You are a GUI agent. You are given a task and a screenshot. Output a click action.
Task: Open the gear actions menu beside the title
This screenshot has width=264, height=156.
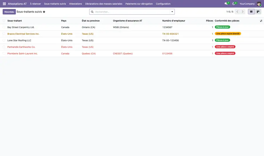pyautogui.click(x=44, y=12)
